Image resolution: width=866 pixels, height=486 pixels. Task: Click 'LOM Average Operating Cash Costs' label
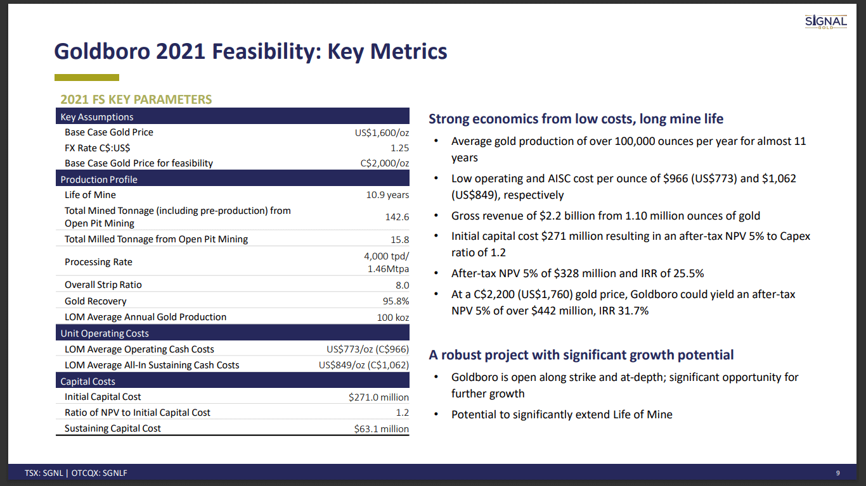click(139, 349)
